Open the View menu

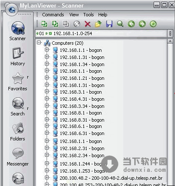[74, 15]
